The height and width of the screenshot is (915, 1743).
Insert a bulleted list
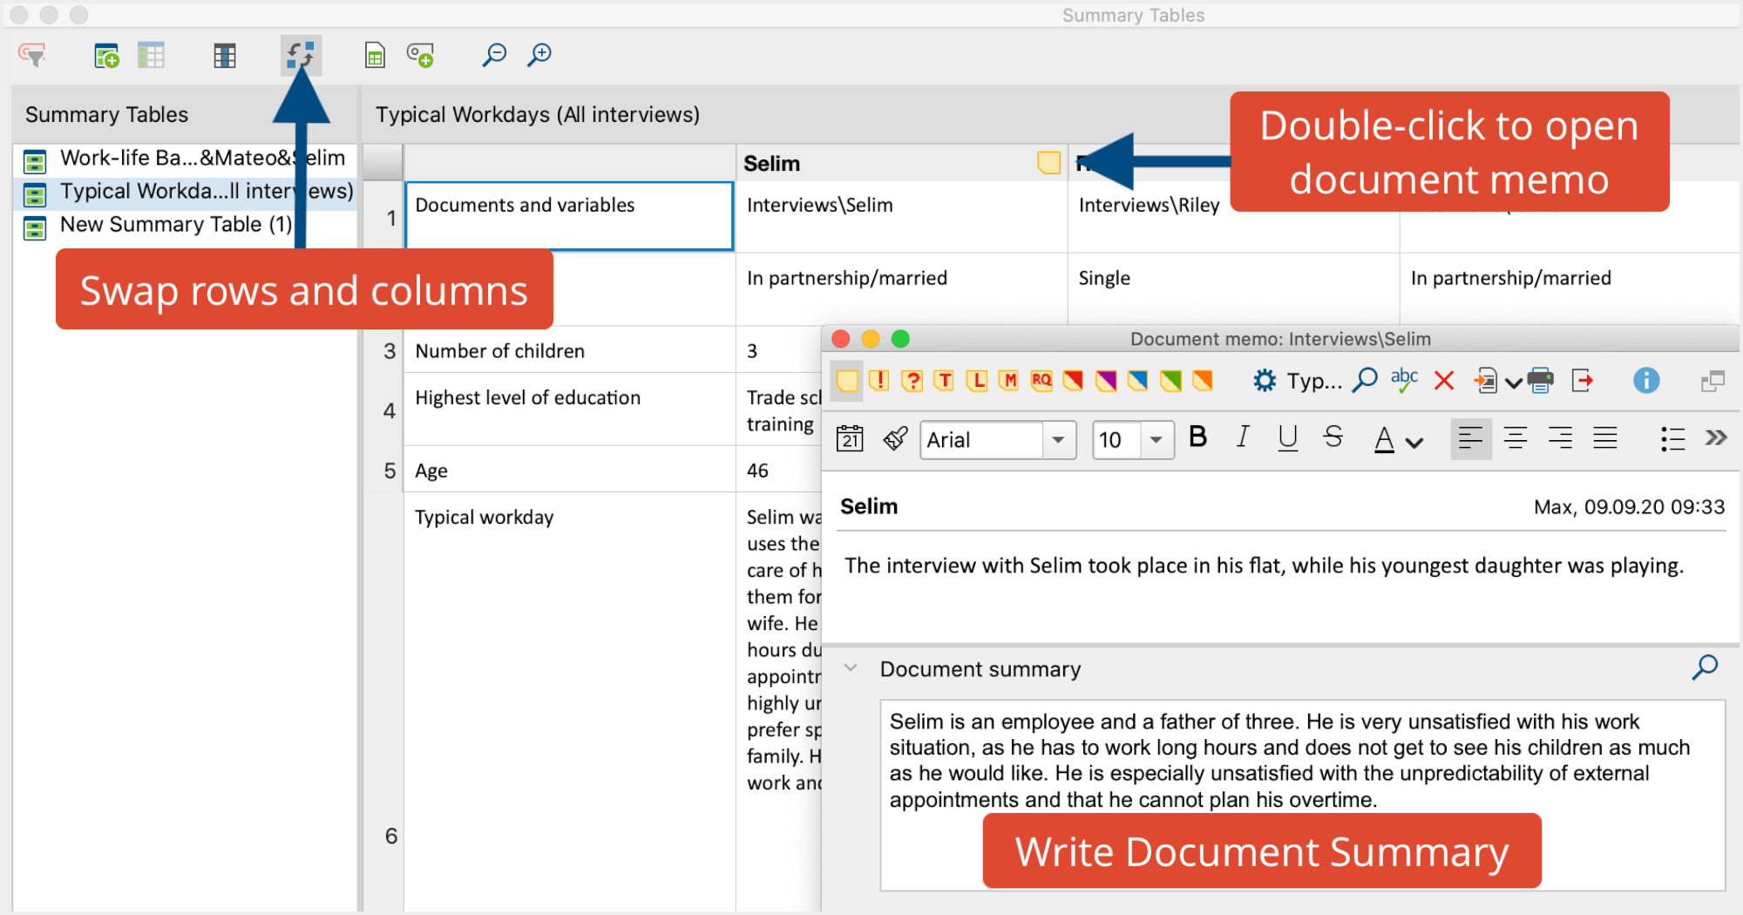(1672, 438)
